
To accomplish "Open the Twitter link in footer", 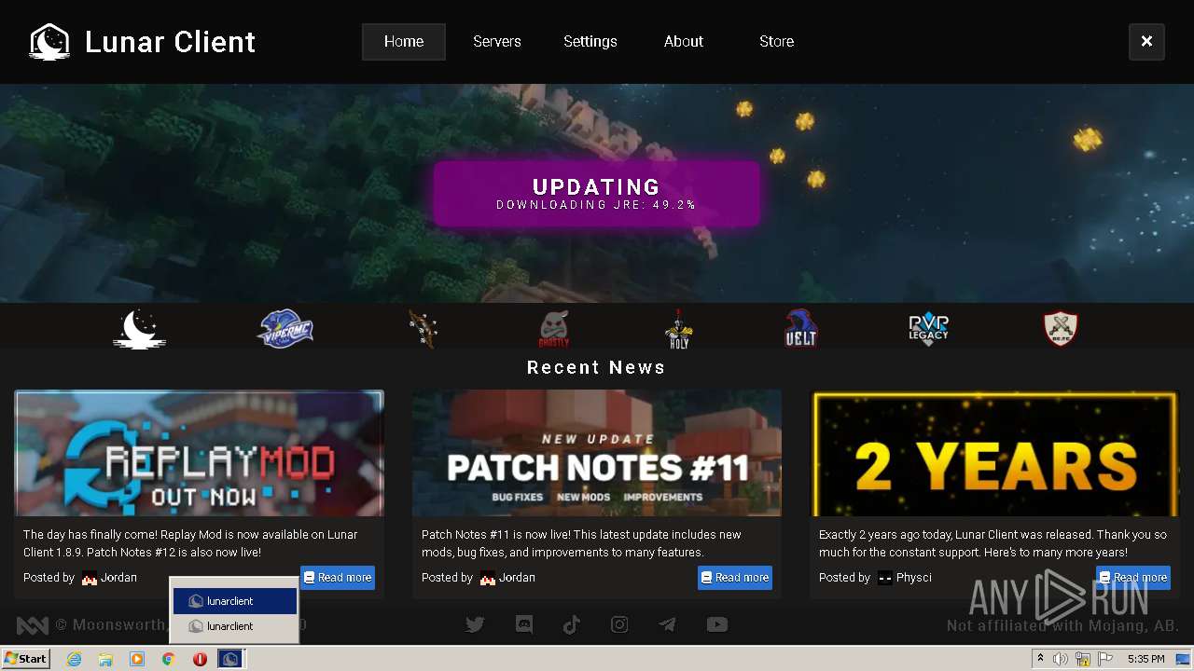I will coord(475,625).
